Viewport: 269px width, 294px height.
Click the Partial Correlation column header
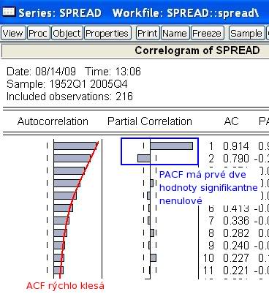pyautogui.click(x=150, y=121)
